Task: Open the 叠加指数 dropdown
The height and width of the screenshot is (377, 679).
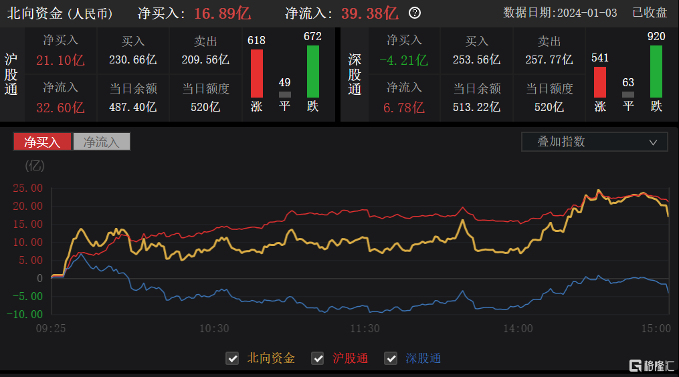Action: [594, 142]
